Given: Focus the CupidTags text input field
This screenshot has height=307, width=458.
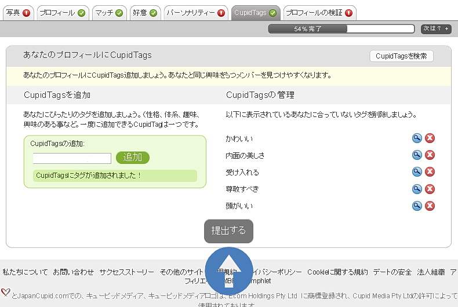Looking at the screenshot, I should (x=72, y=158).
